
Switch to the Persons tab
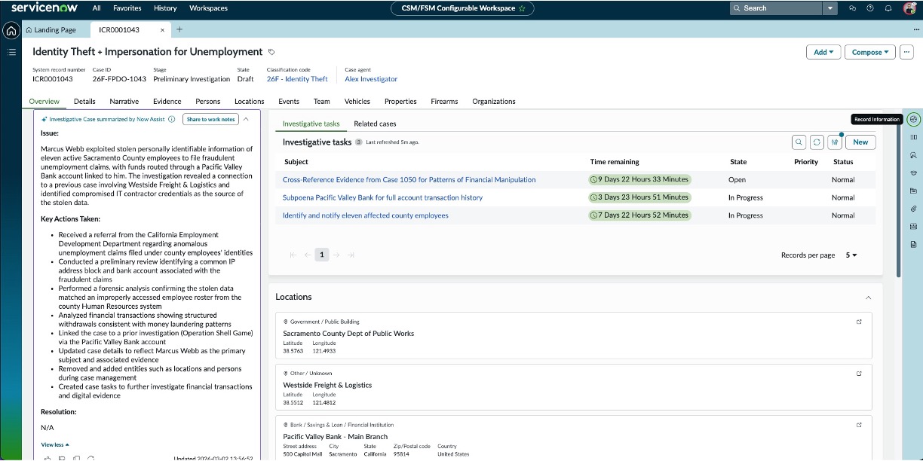(x=207, y=101)
